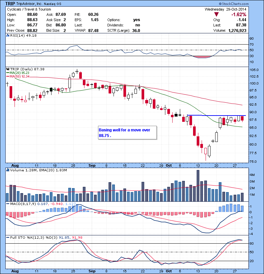
Task: Click the volume bars icon beside Volume label
Action: pyautogui.click(x=8, y=170)
